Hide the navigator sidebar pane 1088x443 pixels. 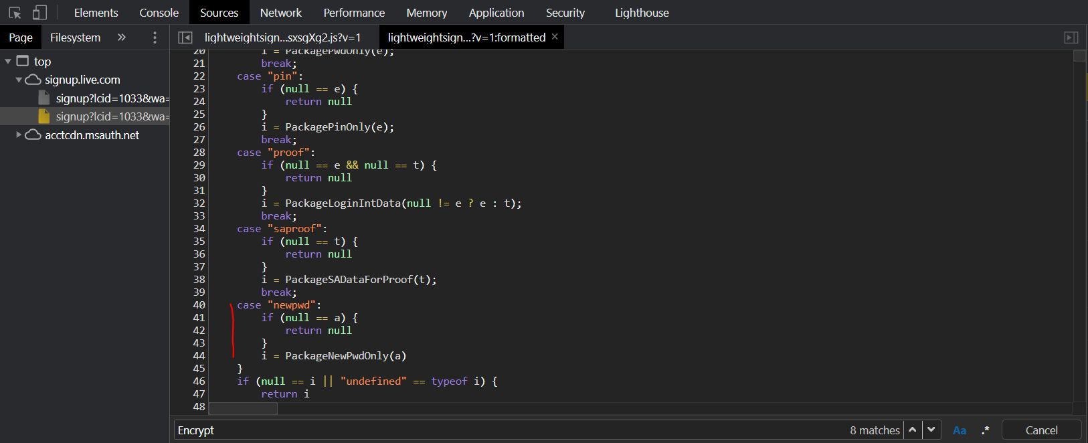click(x=185, y=37)
